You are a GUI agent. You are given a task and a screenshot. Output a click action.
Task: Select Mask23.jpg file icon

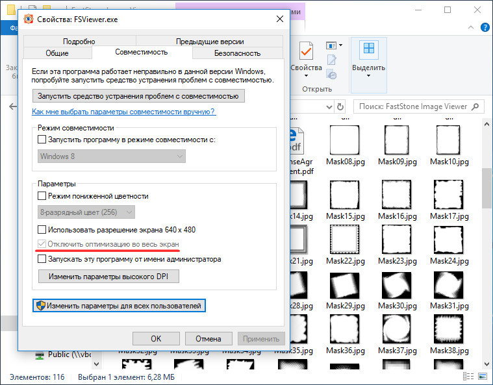coord(397,240)
